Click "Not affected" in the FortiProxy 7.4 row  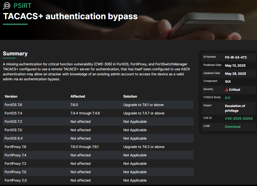click(x=80, y=155)
